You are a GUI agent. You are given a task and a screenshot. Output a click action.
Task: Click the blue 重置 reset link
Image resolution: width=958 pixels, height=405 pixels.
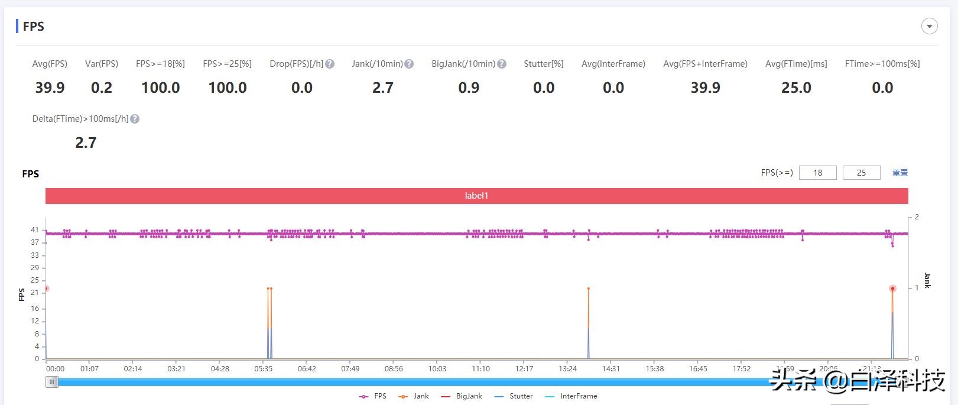899,173
